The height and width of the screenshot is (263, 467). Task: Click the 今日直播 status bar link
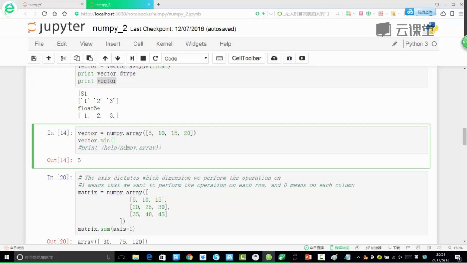click(x=314, y=248)
